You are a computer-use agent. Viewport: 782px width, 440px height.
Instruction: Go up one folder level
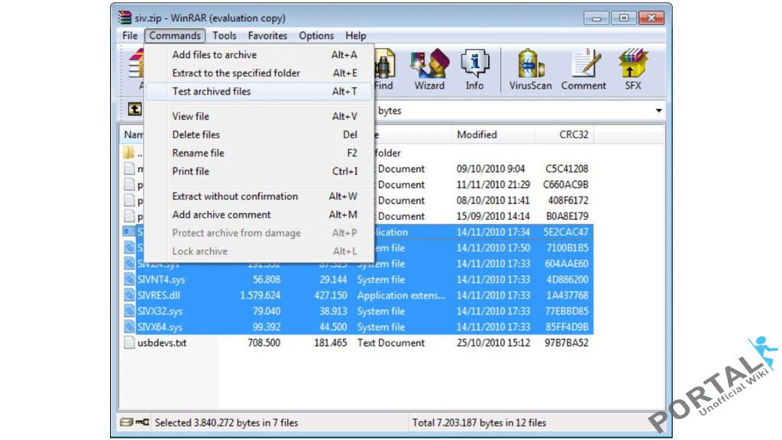tap(134, 109)
